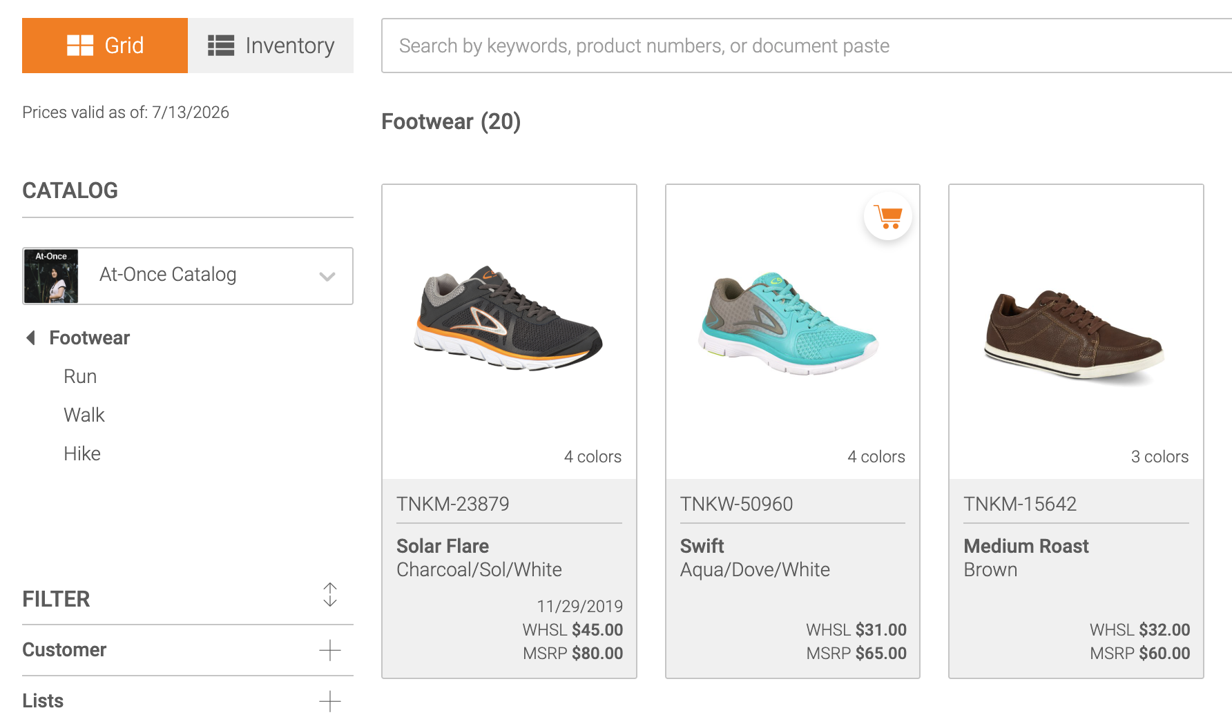The height and width of the screenshot is (726, 1232).
Task: Switch to Grid view tab
Action: [x=105, y=46]
